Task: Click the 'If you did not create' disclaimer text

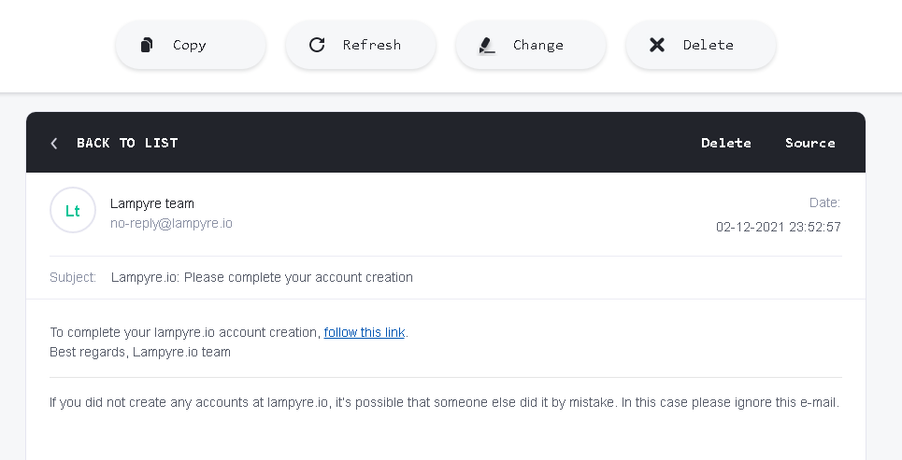Action: (x=444, y=403)
